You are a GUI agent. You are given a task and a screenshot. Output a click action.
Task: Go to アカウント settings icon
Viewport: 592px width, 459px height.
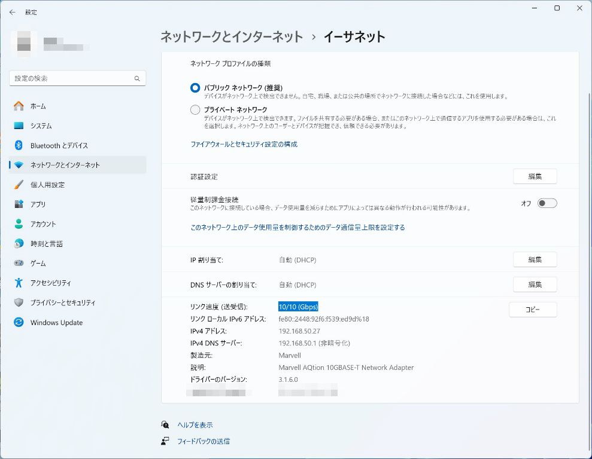[19, 224]
